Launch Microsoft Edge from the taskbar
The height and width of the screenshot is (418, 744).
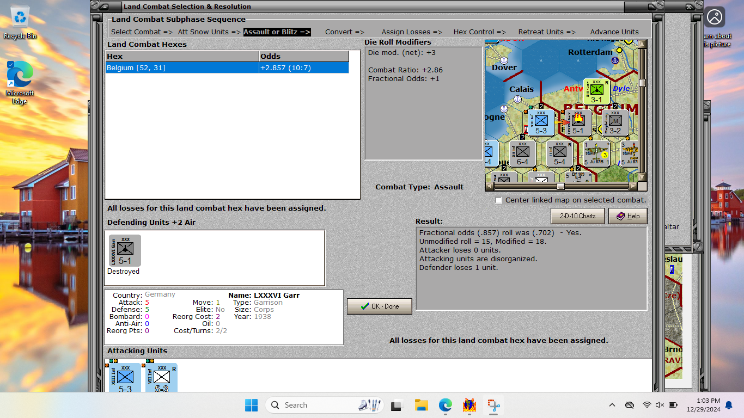[445, 405]
